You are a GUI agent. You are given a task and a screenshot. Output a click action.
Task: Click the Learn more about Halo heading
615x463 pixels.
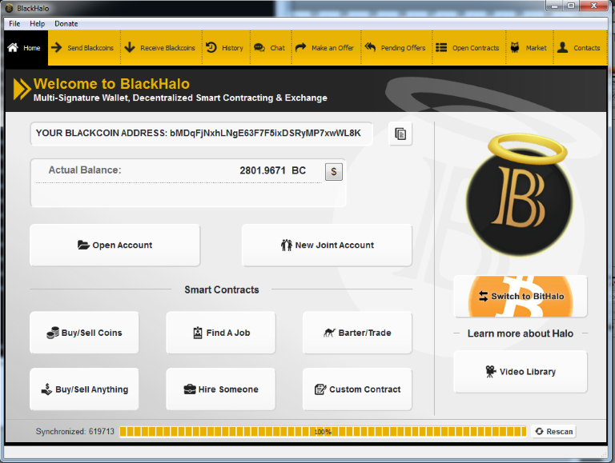coord(520,333)
